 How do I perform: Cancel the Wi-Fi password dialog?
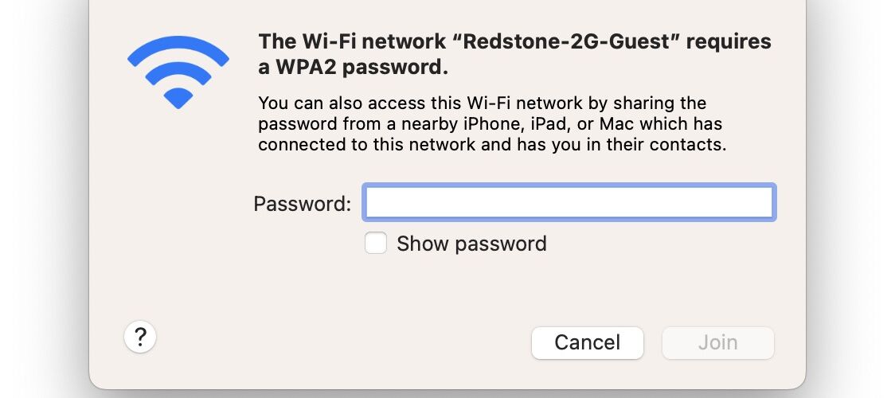point(588,343)
